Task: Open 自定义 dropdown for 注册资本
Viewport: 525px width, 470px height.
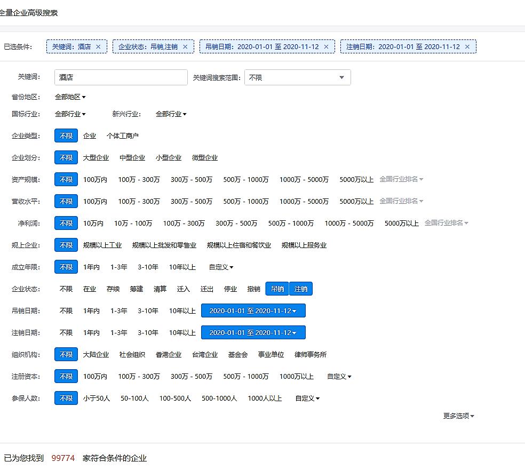Action: click(x=339, y=377)
